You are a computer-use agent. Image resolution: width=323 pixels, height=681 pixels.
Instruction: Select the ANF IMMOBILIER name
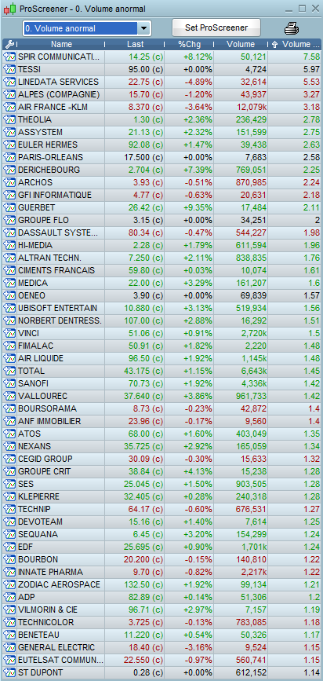click(49, 422)
